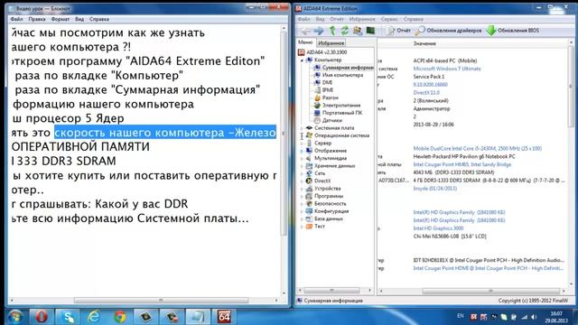This screenshot has height=325, width=578.
Task: Click the База данных tree icon
Action: pos(309,218)
